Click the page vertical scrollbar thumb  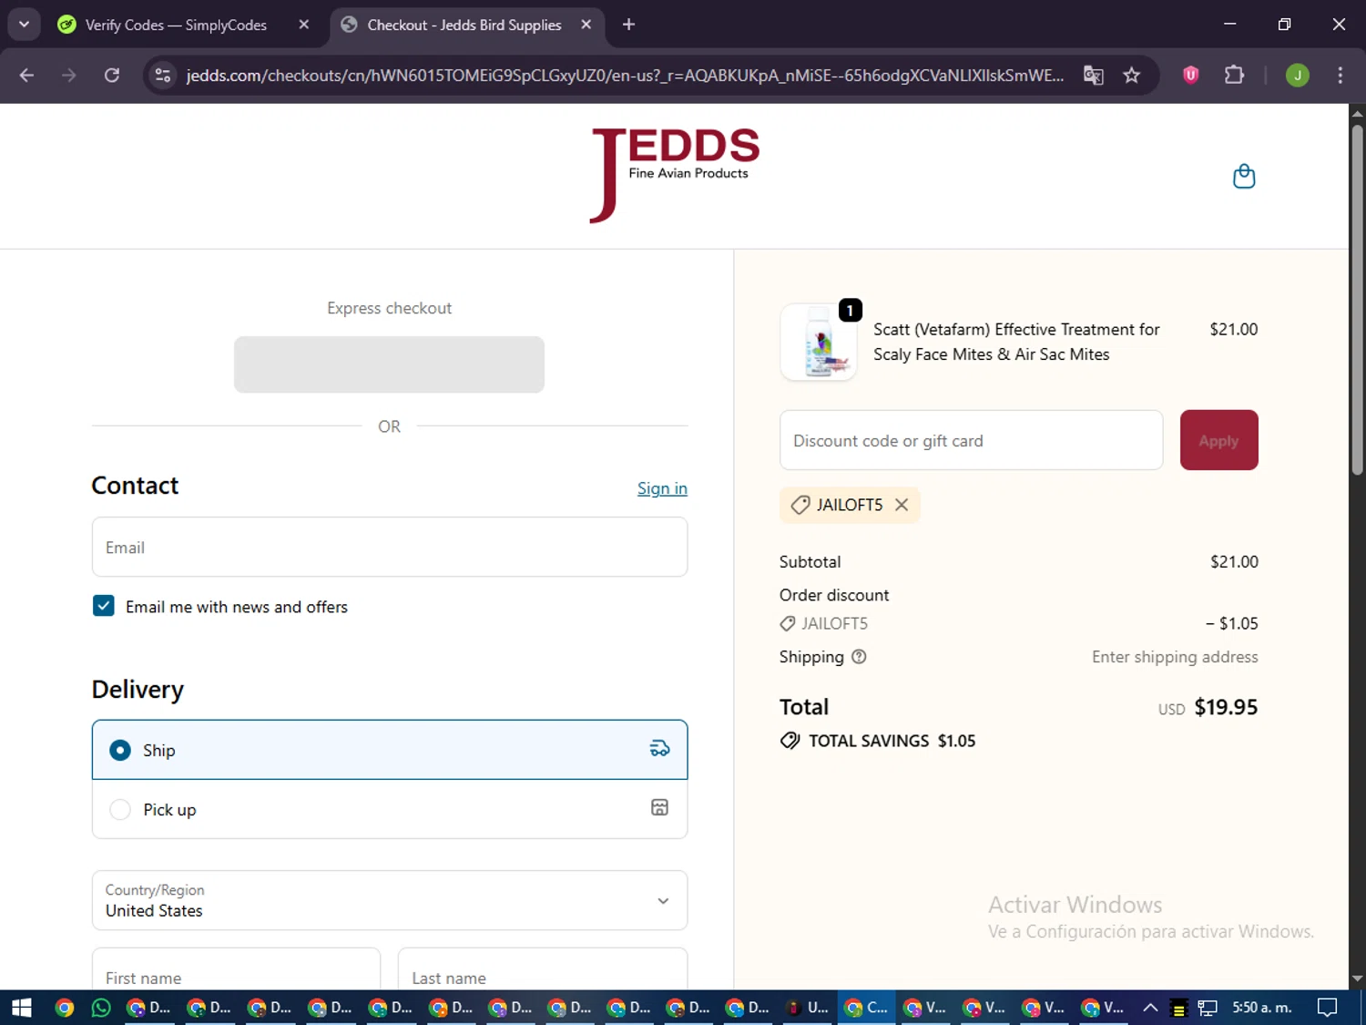[x=1357, y=299]
